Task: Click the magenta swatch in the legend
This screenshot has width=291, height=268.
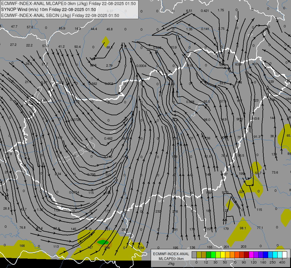Action: 251,255
